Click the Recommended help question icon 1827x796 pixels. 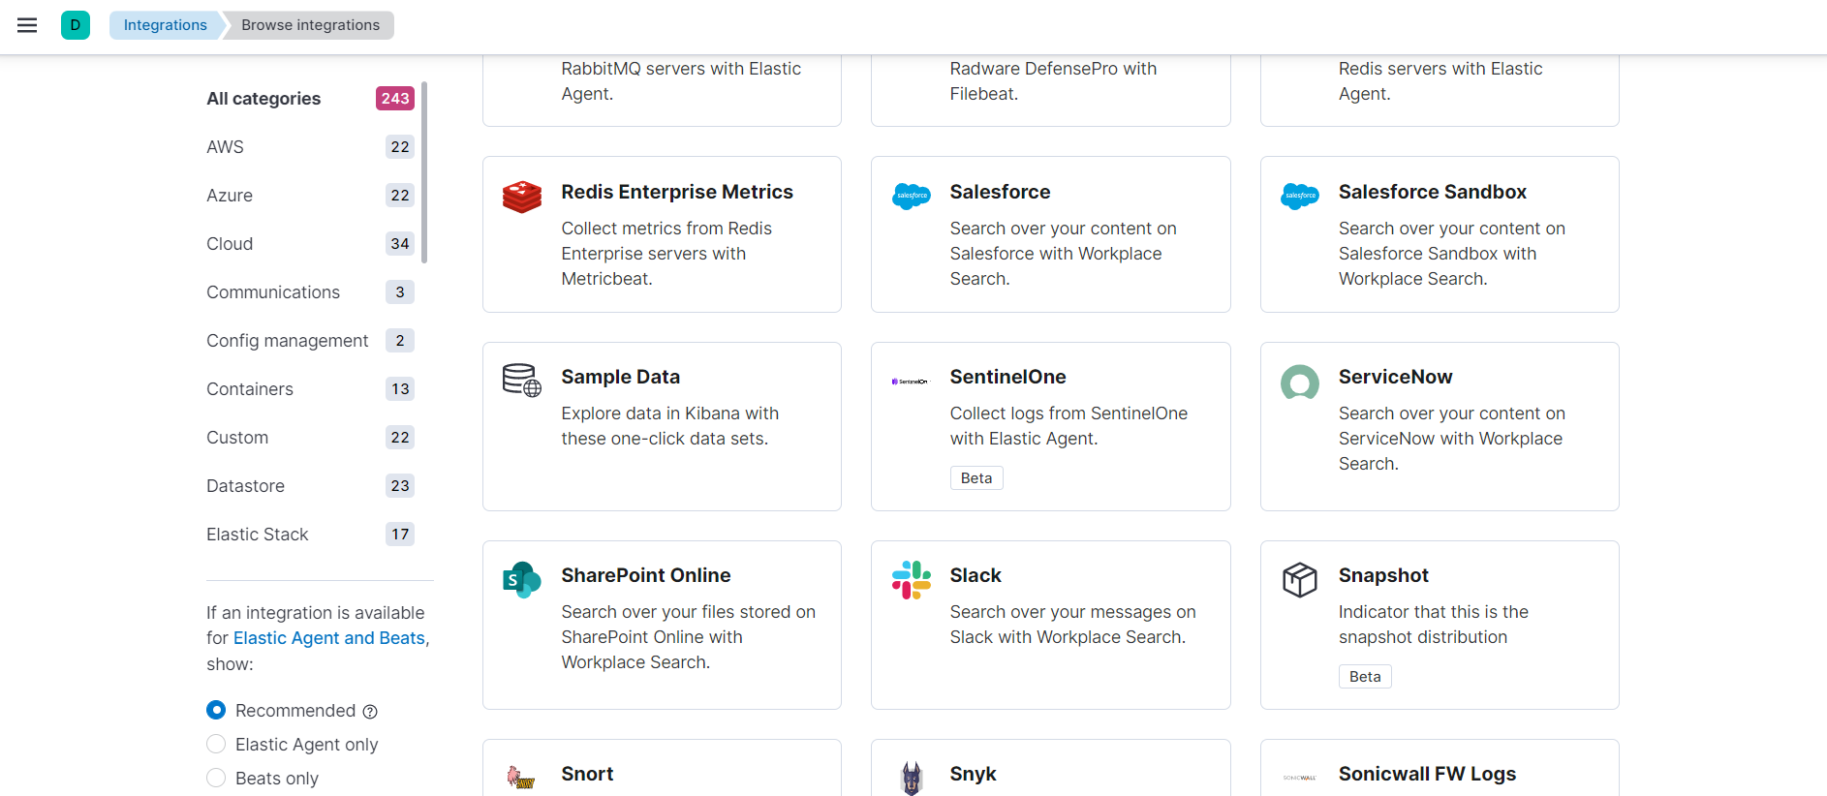tap(370, 712)
